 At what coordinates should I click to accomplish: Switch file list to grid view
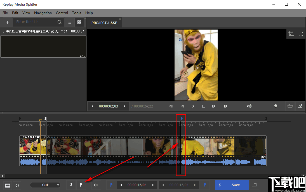click(x=79, y=22)
